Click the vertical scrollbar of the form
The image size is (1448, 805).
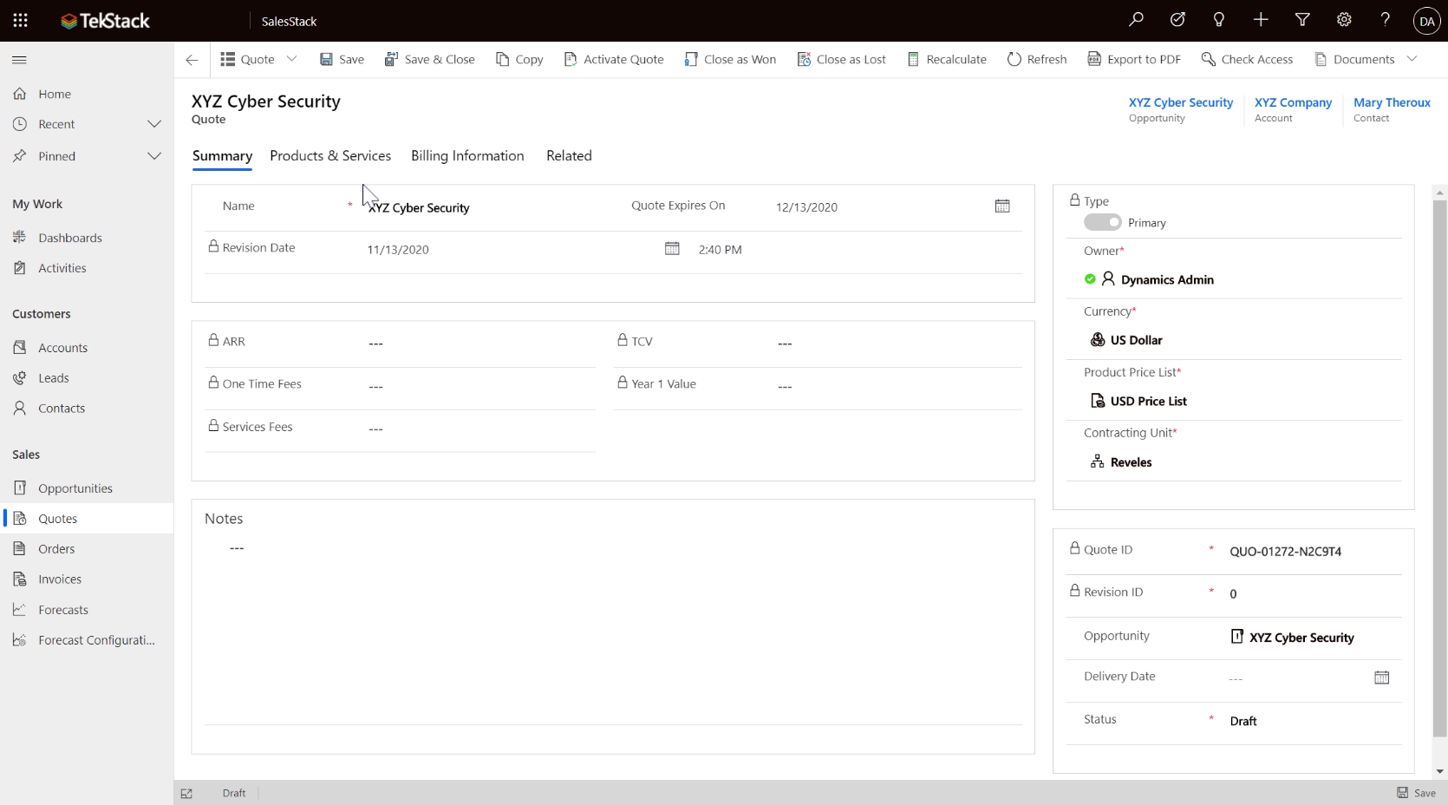tap(1439, 468)
